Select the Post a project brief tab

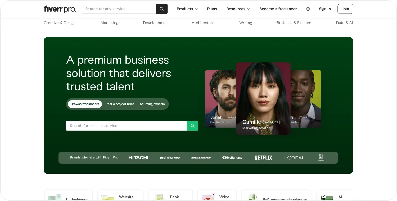coord(120,104)
